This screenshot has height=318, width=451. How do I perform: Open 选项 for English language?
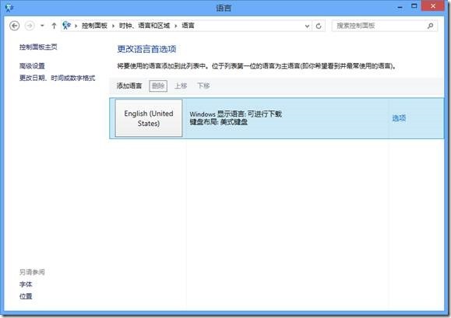point(399,118)
